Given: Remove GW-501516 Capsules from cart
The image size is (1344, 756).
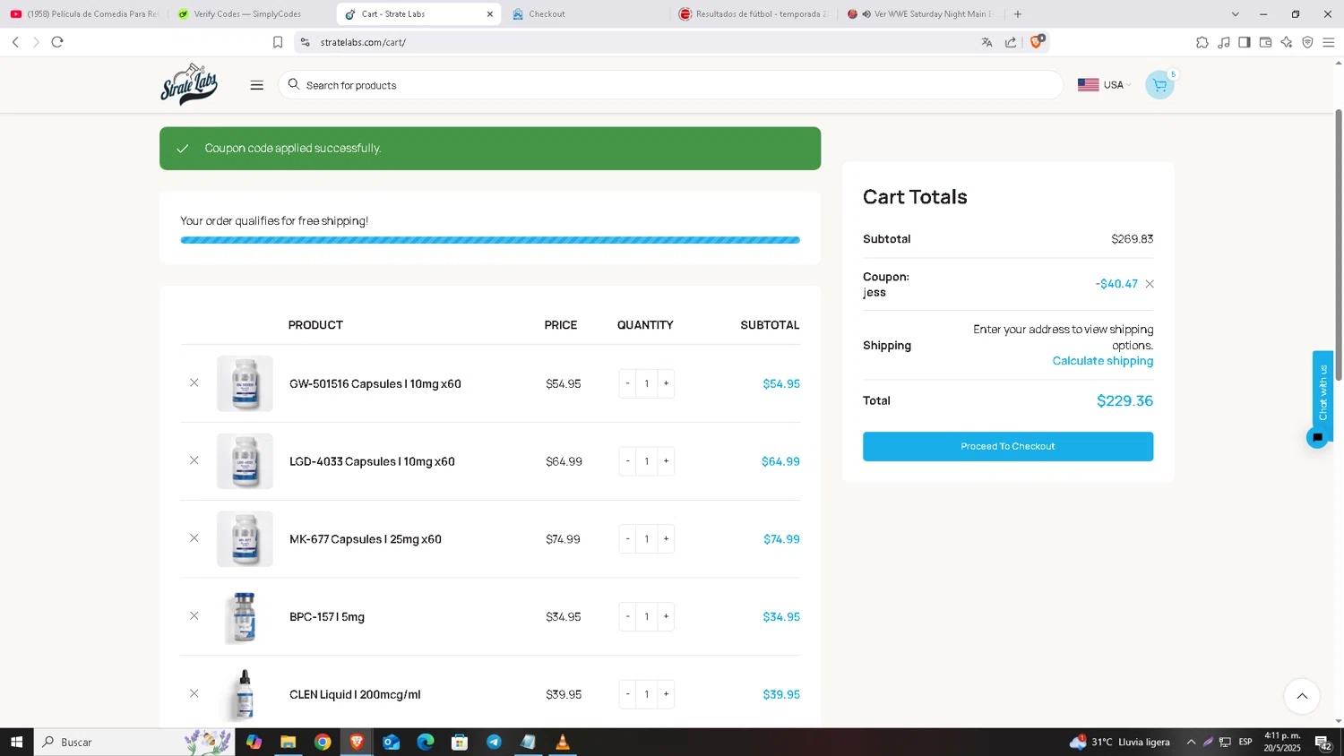Looking at the screenshot, I should coord(194,382).
